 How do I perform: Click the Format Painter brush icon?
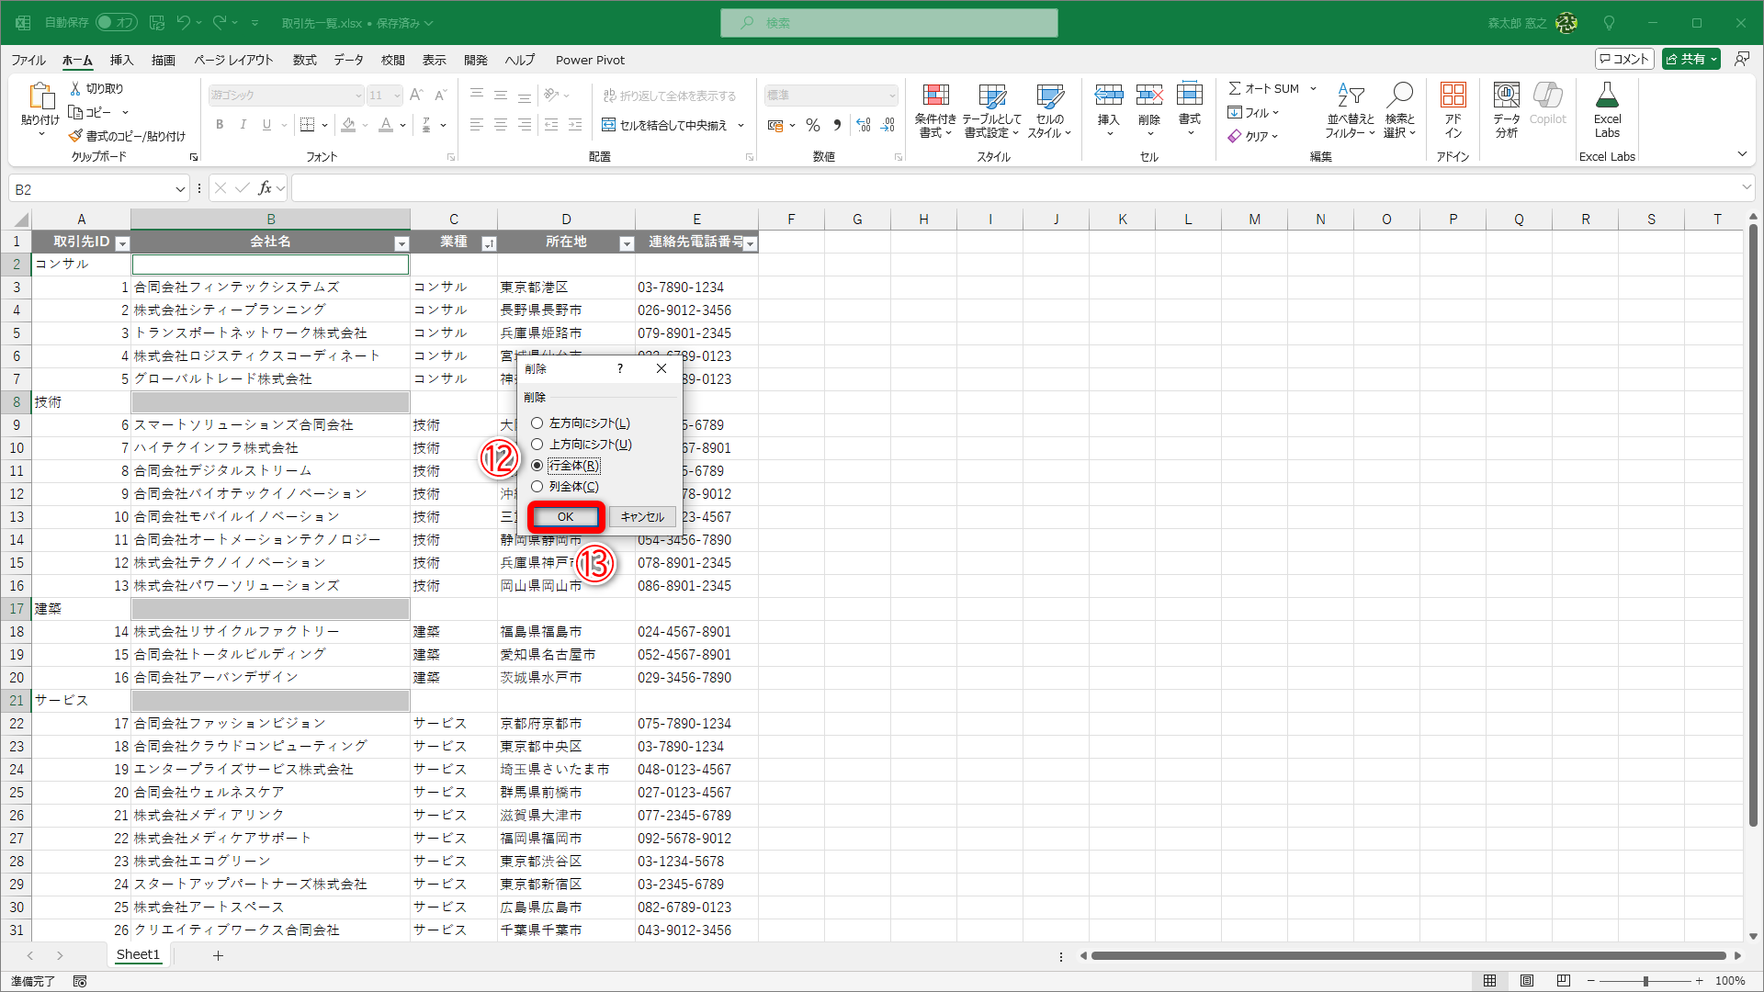tap(75, 136)
